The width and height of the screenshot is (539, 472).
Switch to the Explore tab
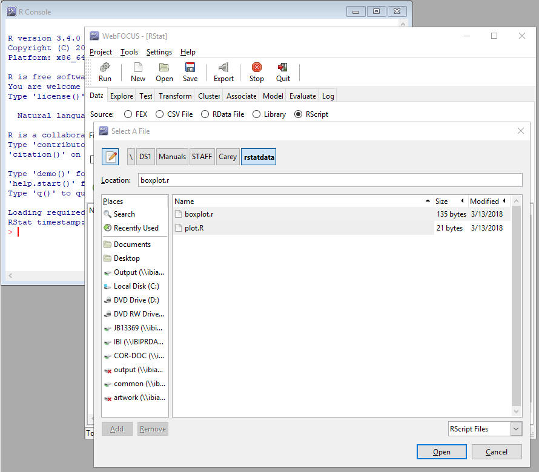[x=121, y=96]
